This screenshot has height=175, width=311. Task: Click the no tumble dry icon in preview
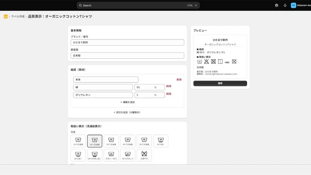pos(213,61)
